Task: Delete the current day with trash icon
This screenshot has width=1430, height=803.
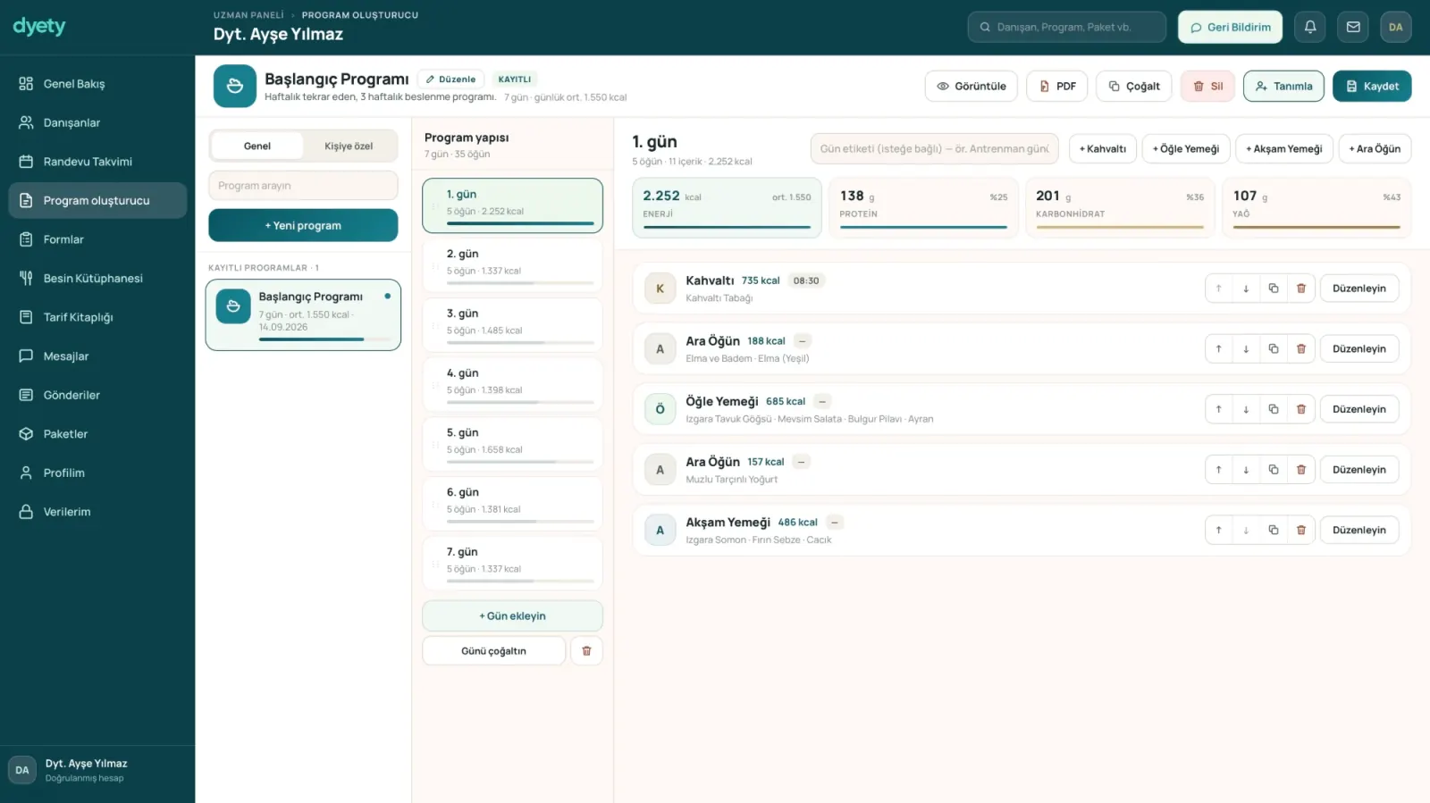Action: pos(586,651)
